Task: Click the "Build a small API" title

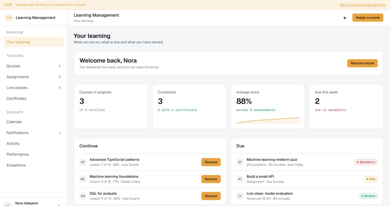Action: 260,177
